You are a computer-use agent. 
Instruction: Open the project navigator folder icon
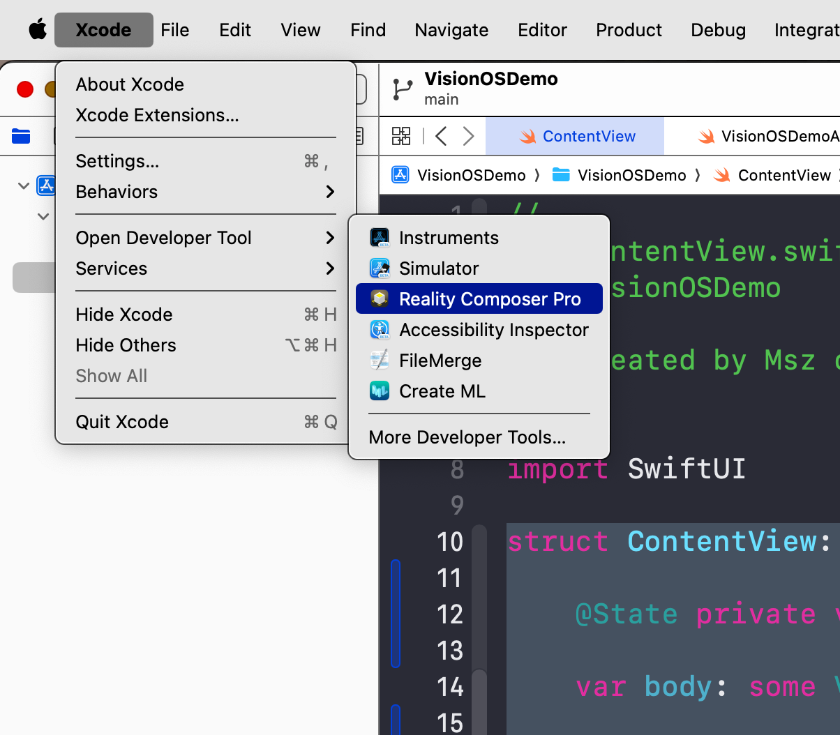click(x=21, y=136)
